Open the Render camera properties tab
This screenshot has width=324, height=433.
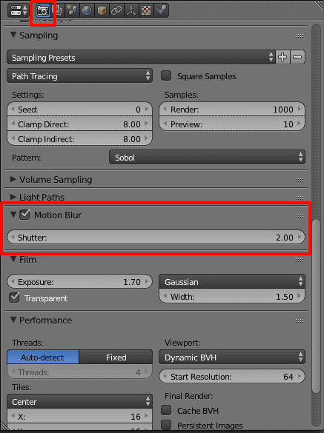pyautogui.click(x=43, y=10)
